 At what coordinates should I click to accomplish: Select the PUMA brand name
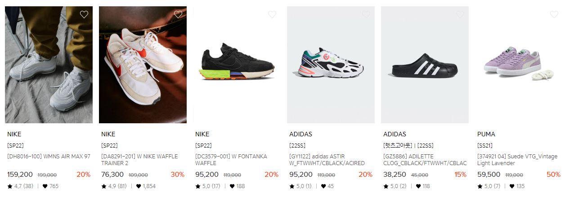(x=486, y=134)
